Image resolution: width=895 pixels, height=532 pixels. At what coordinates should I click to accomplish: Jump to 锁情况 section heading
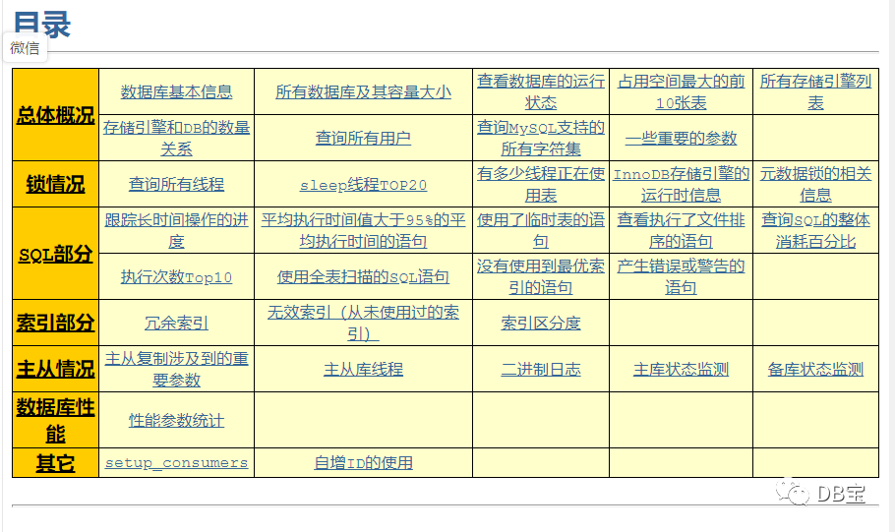[55, 184]
